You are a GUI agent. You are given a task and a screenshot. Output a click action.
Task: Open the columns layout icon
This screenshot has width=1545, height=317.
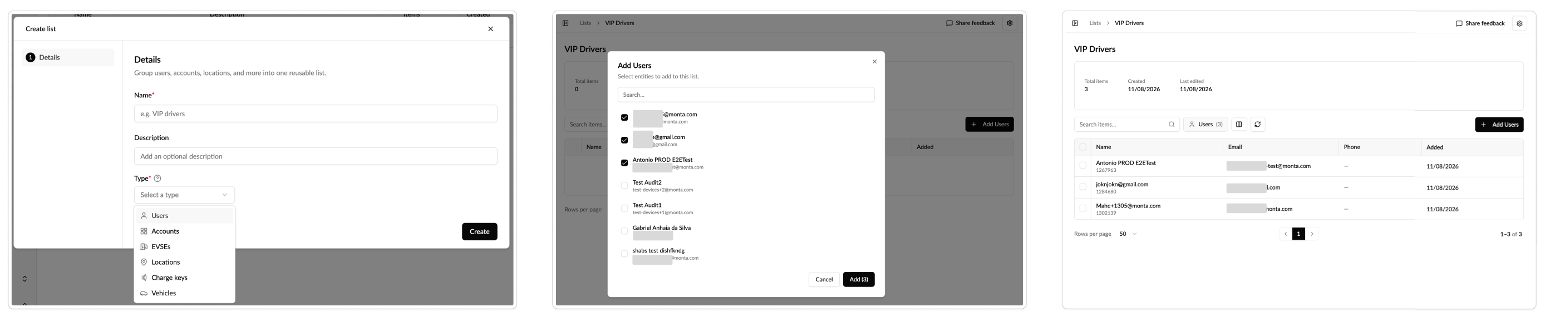coord(1238,125)
